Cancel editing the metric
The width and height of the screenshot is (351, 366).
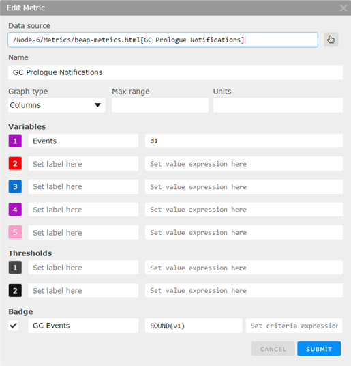point(273,349)
